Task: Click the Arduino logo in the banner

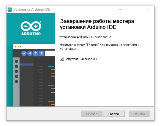Action: pyautogui.click(x=31, y=28)
